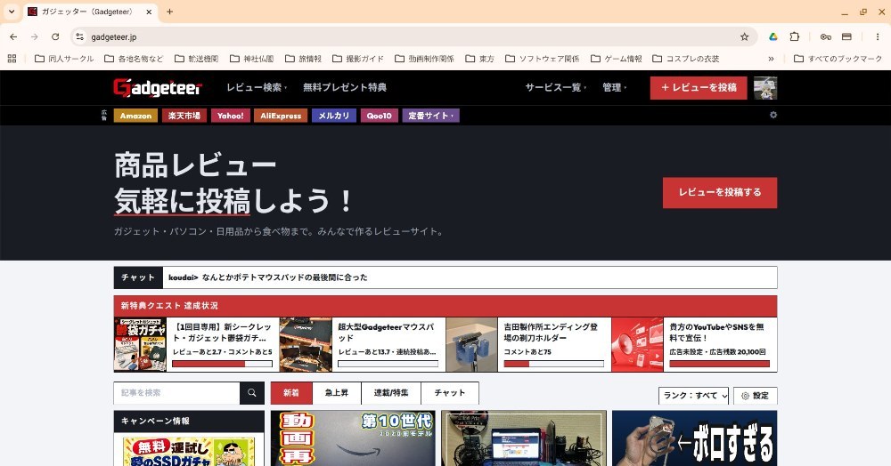The height and width of the screenshot is (466, 891).
Task: Click the article search magnifier button
Action: pos(252,393)
